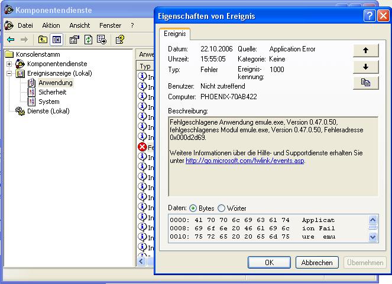Select Anwendung in the tree
Screen dimensions: 392x284
56,83
